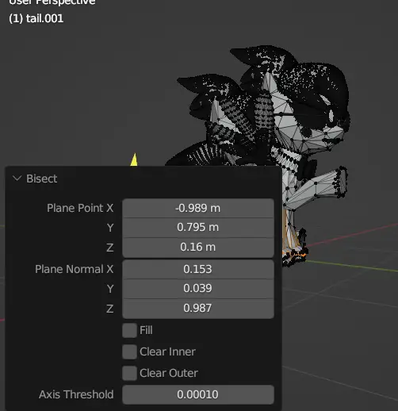The height and width of the screenshot is (411, 398).
Task: Click the yellow bisect gizmo arrow
Action: tap(134, 159)
